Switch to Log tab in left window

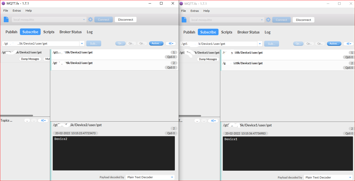90,32
